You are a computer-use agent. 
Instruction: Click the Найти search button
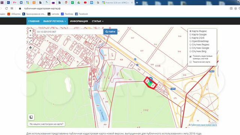point(110,31)
